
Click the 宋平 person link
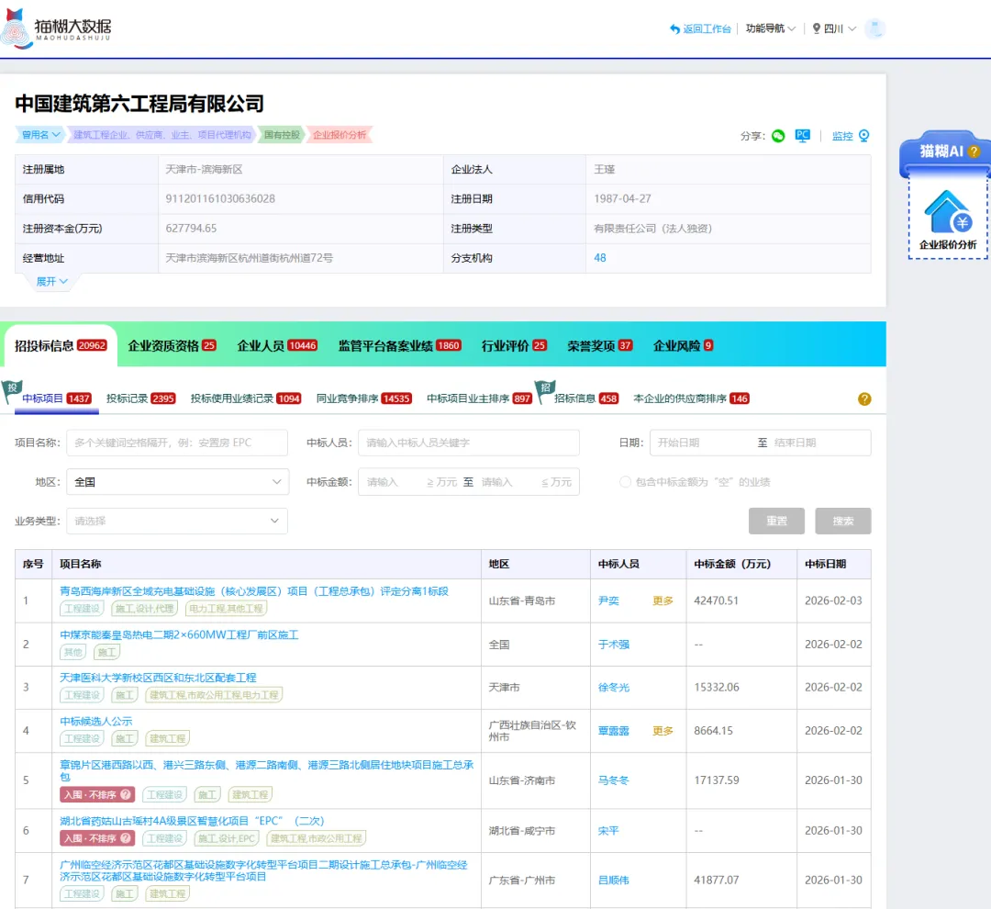(608, 831)
